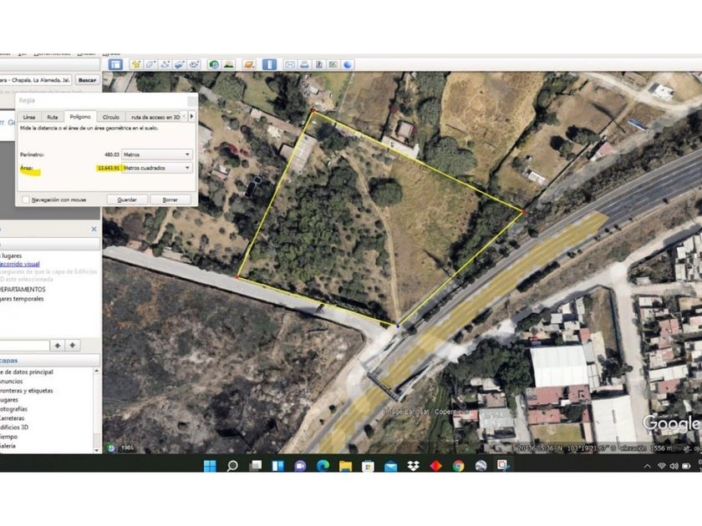This screenshot has height=526, width=702.
Task: Click the blue globe toolbar icon
Action: click(348, 64)
